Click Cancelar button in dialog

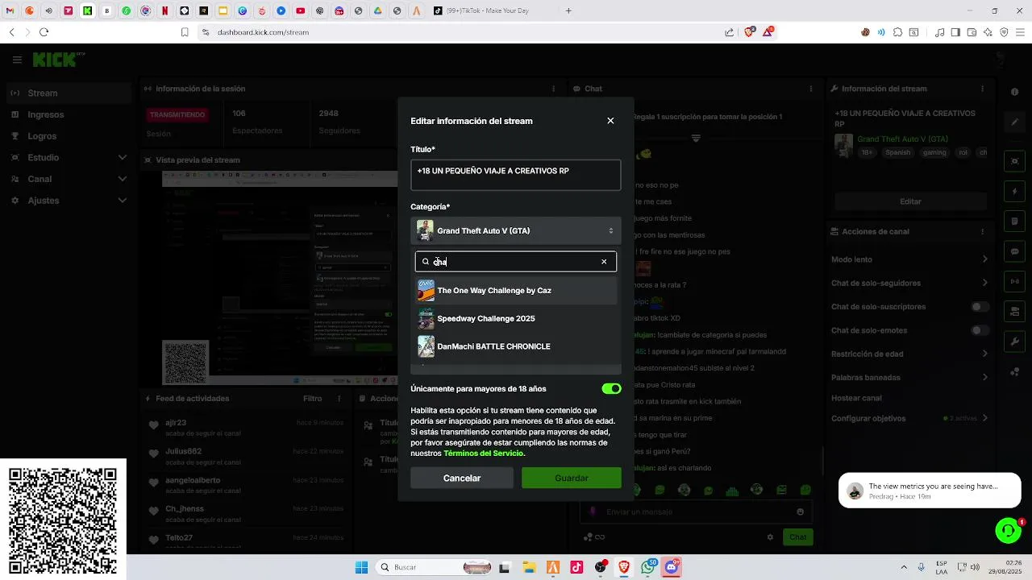click(462, 478)
